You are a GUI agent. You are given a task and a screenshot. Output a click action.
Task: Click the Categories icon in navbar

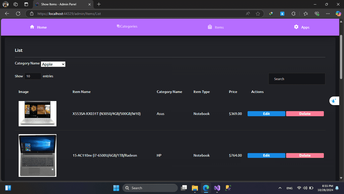click(118, 26)
